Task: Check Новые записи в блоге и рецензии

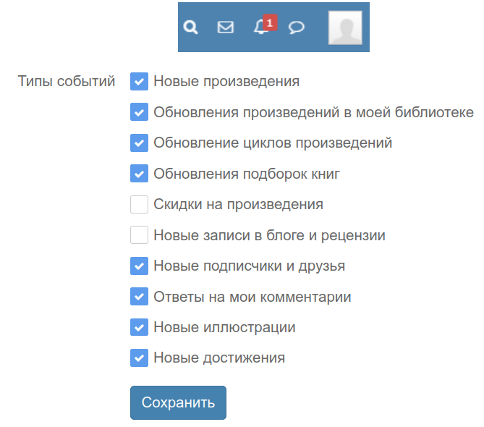Action: 140,235
